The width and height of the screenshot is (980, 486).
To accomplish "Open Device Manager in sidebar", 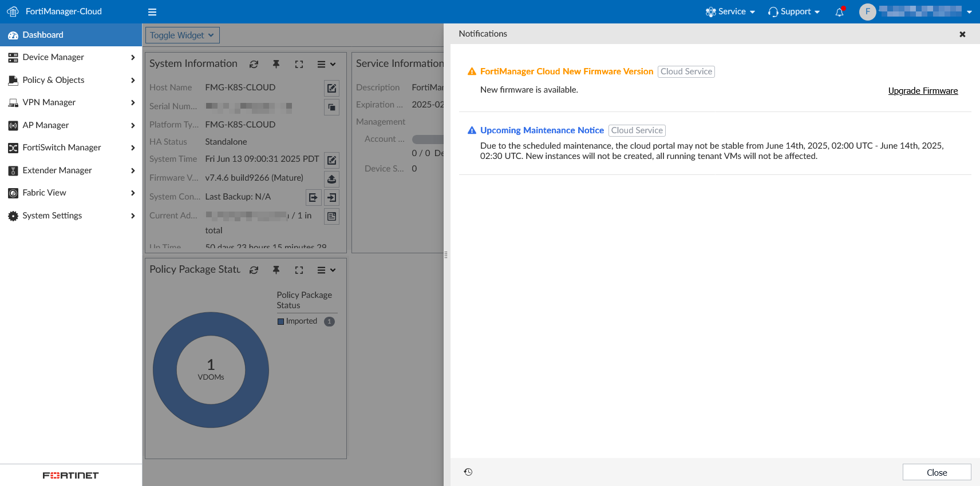I will (53, 57).
